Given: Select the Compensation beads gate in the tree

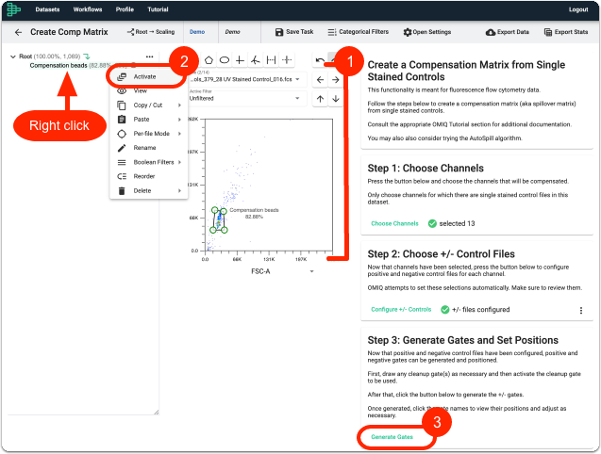Looking at the screenshot, I should point(58,65).
